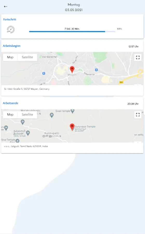
Task: Click the St.-Veit-Straße Mayen address text
Action: click(27, 89)
